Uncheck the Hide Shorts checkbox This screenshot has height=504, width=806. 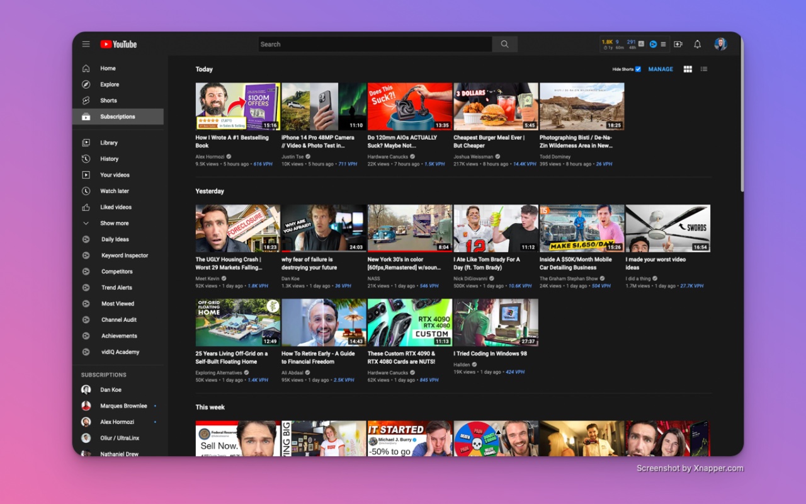pos(638,69)
